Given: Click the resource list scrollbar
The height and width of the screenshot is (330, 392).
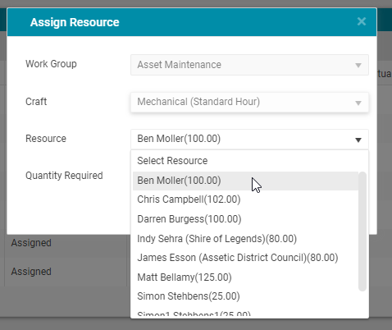Looking at the screenshot, I should pyautogui.click(x=362, y=231).
